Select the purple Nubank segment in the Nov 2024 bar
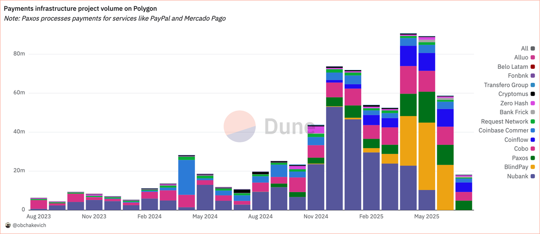The width and height of the screenshot is (540, 234). pos(316,187)
